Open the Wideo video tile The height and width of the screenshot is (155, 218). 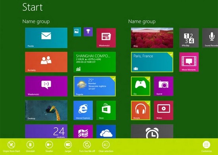(x=164, y=110)
